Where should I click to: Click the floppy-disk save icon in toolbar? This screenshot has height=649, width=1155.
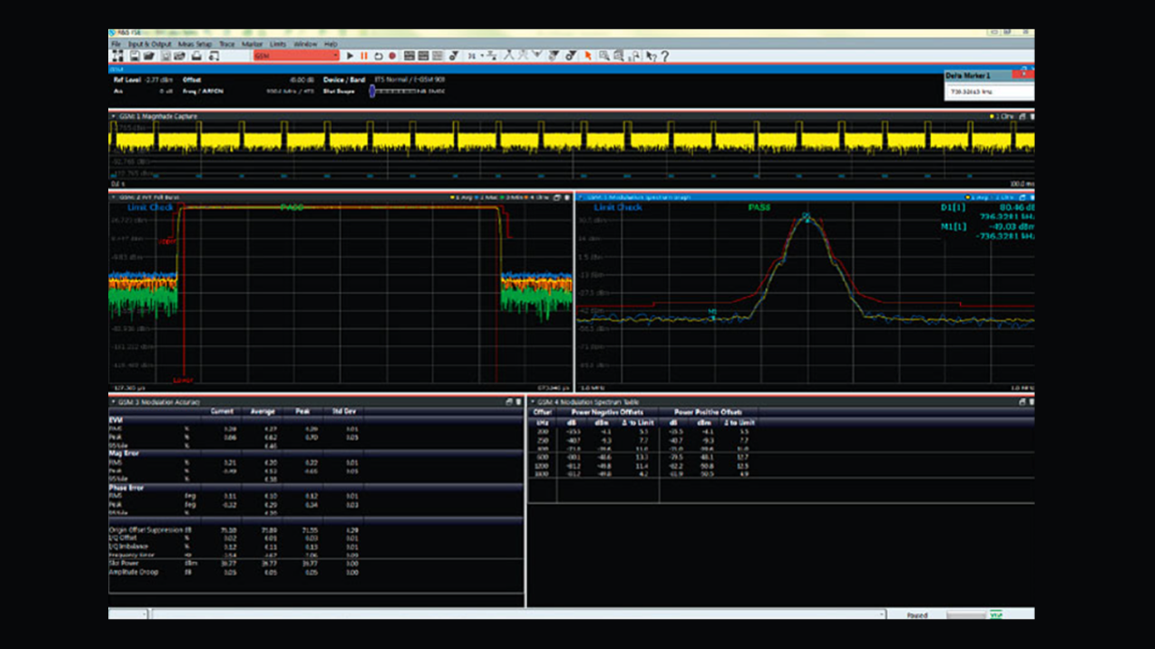coord(134,56)
